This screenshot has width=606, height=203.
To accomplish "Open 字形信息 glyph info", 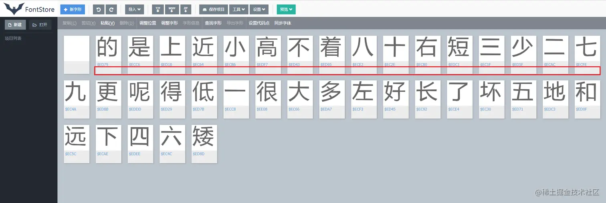I will coord(191,23).
